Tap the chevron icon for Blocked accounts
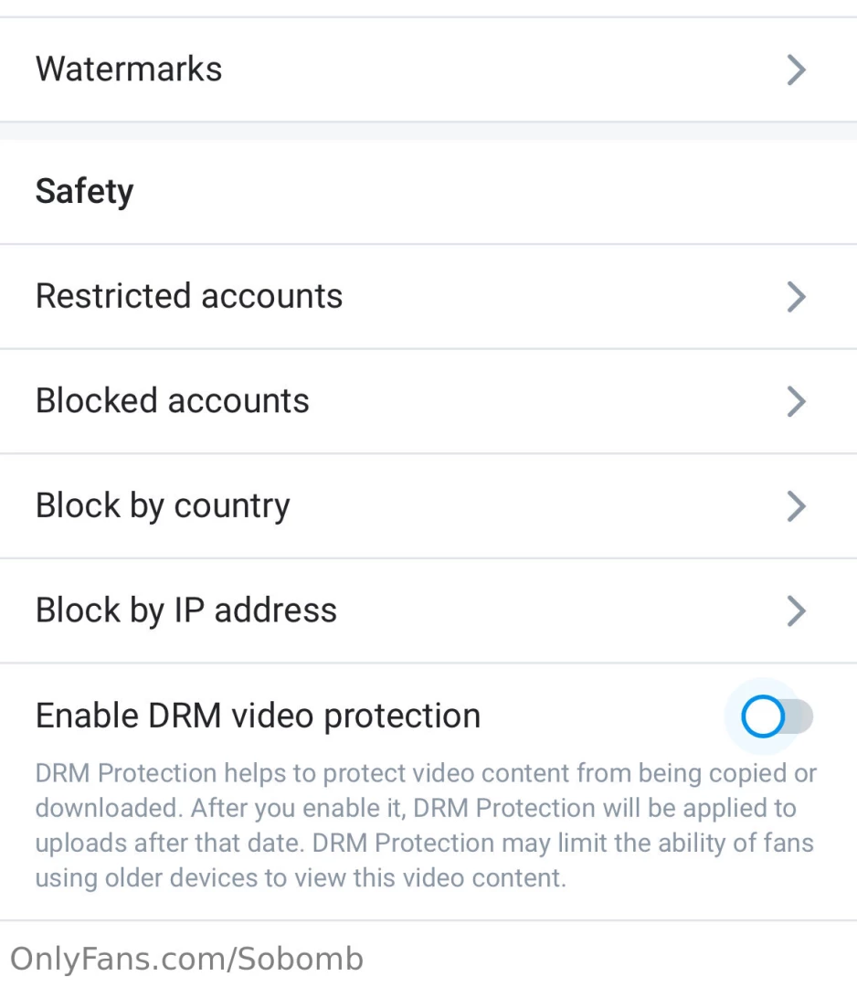This screenshot has width=857, height=987. (797, 401)
